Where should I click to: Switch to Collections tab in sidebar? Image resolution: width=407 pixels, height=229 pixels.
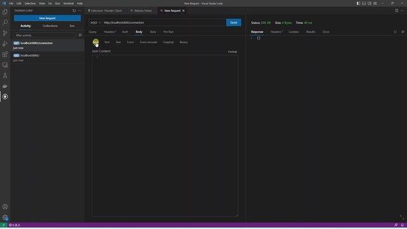(50, 26)
